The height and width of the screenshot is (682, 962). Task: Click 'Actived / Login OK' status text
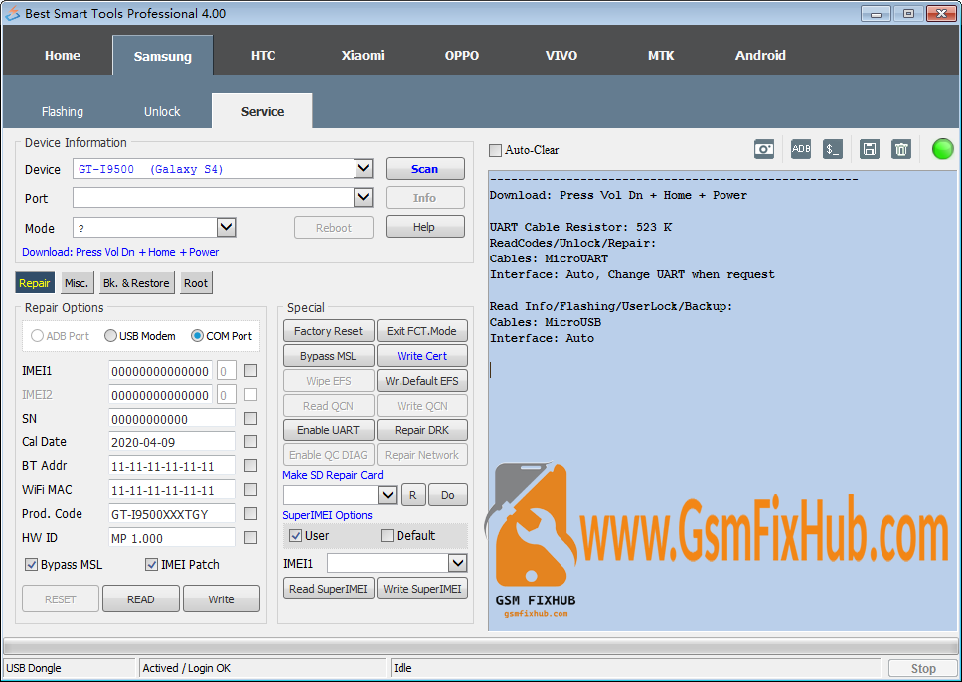pyautogui.click(x=187, y=668)
